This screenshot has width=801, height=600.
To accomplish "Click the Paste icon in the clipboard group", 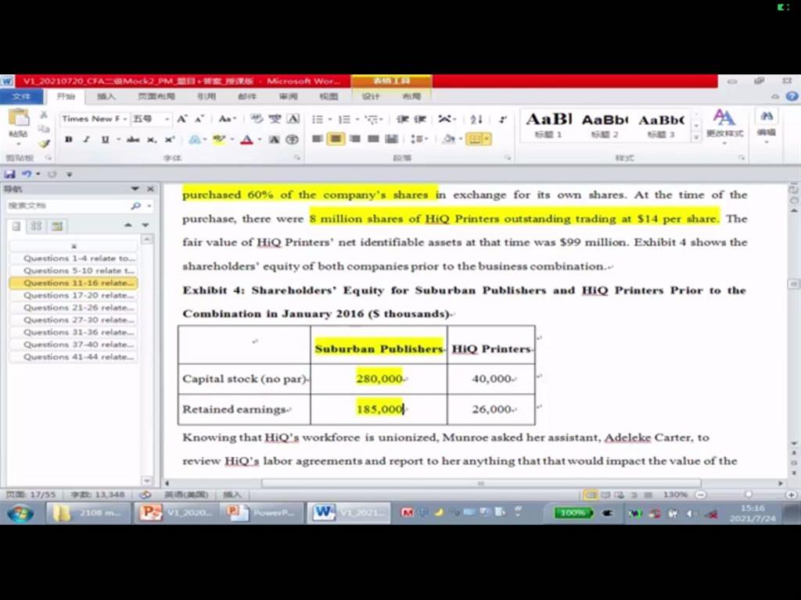I will click(17, 121).
